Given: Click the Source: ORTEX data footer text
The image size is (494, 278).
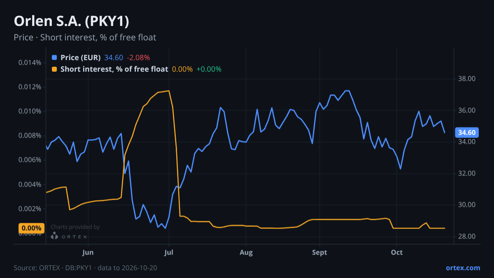Looking at the screenshot, I should pos(85,268).
